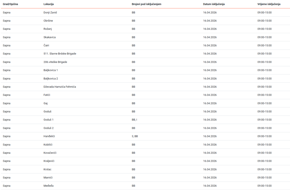
Task: Click the Datum isključenja column header
Action: [x=214, y=4]
